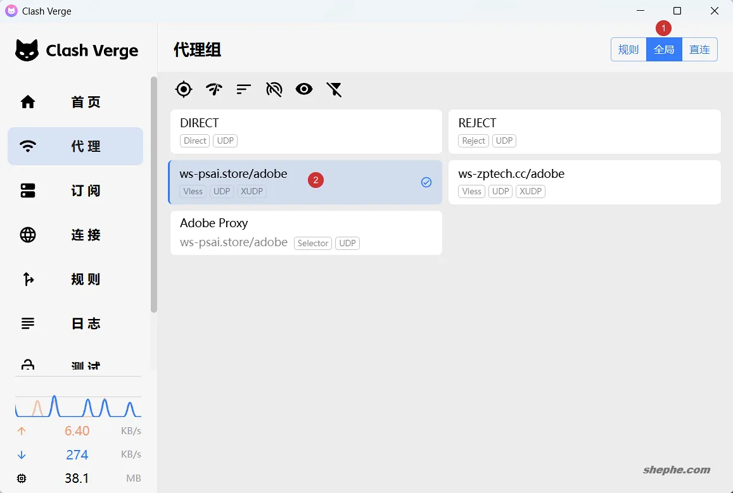The width and height of the screenshot is (733, 493).
Task: Choose ws-zptech.cc/adobe proxy node
Action: pyautogui.click(x=584, y=182)
